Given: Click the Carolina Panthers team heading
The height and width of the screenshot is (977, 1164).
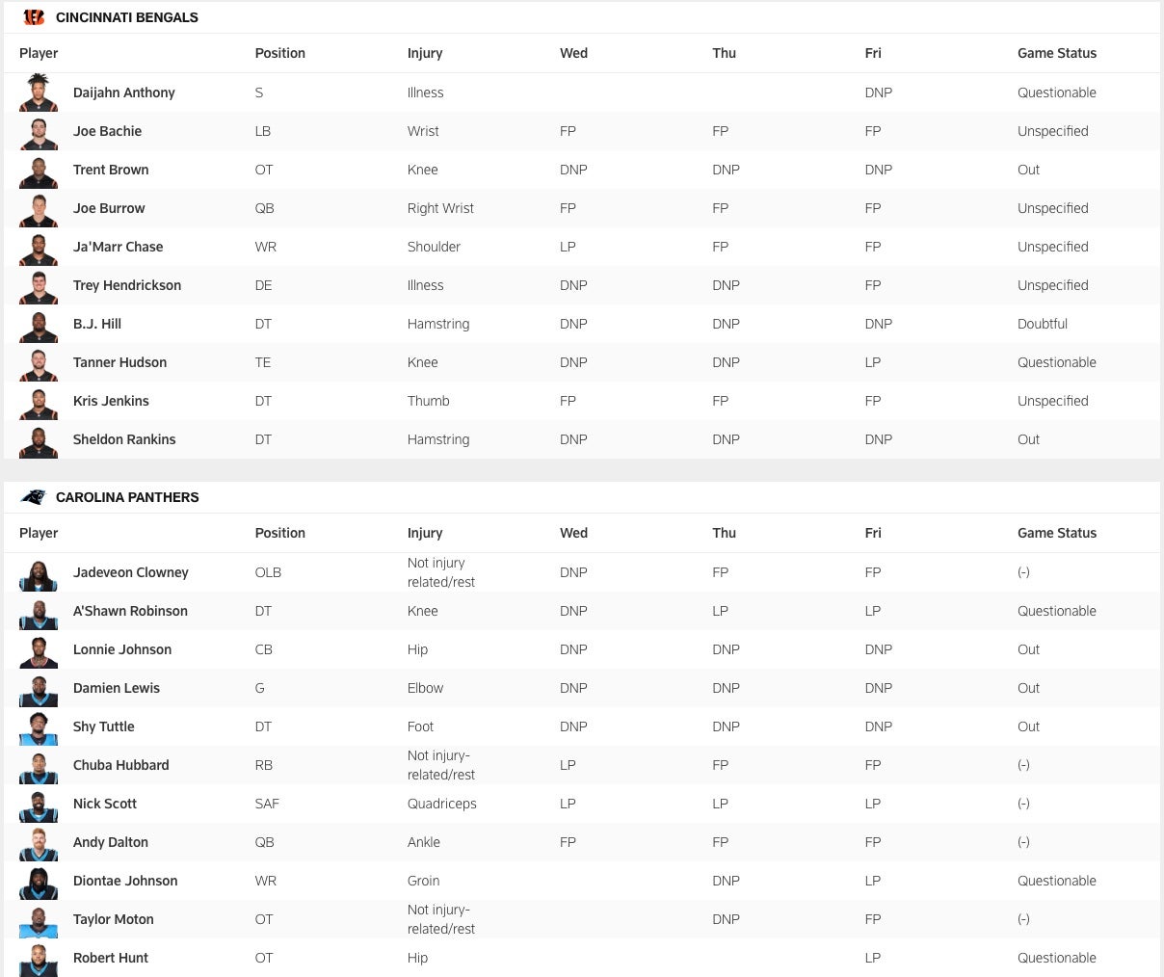Looking at the screenshot, I should pos(127,497).
